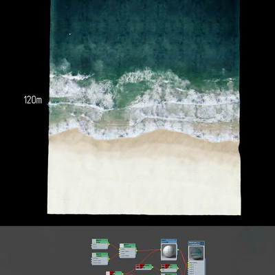Click output socket of top-left map node
Image resolution: width=275 pixels, height=275 pixels.
(x=109, y=244)
